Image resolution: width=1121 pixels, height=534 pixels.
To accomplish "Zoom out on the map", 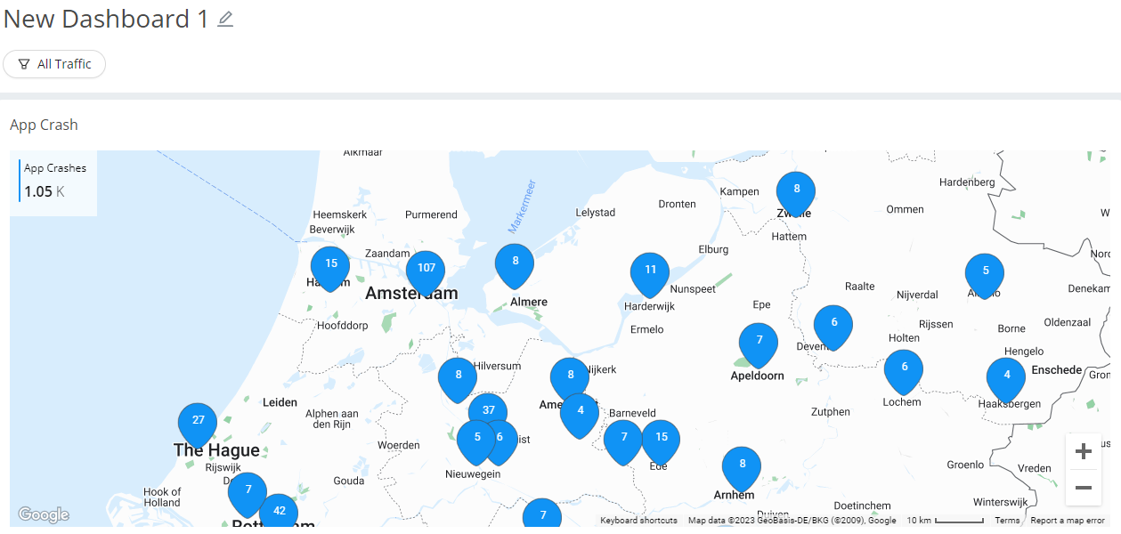I will (1083, 488).
